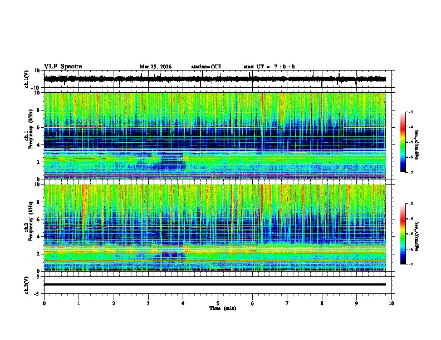Image resolution: width=441 pixels, height=340 pixels.
Task: Click the "-3" tick on ch.2 colorbar
Action: coord(411,204)
